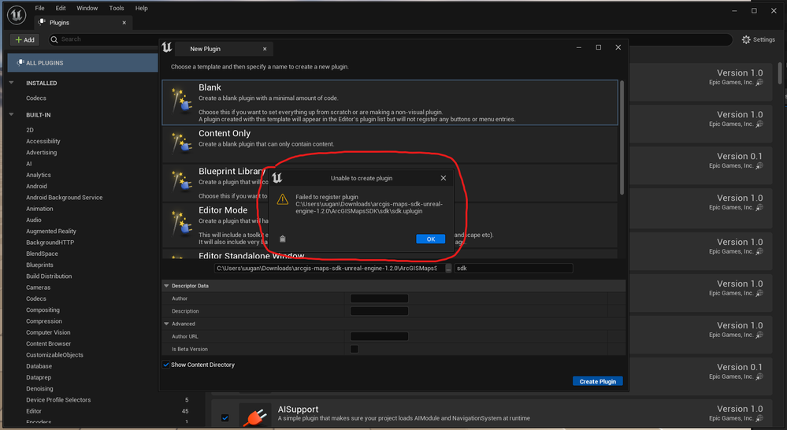787x430 pixels.
Task: Select the Accessibility category
Action: coord(43,142)
